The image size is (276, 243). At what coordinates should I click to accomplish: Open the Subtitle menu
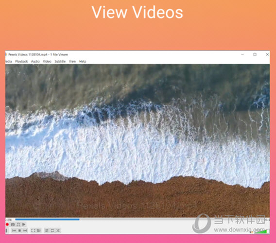pos(60,61)
